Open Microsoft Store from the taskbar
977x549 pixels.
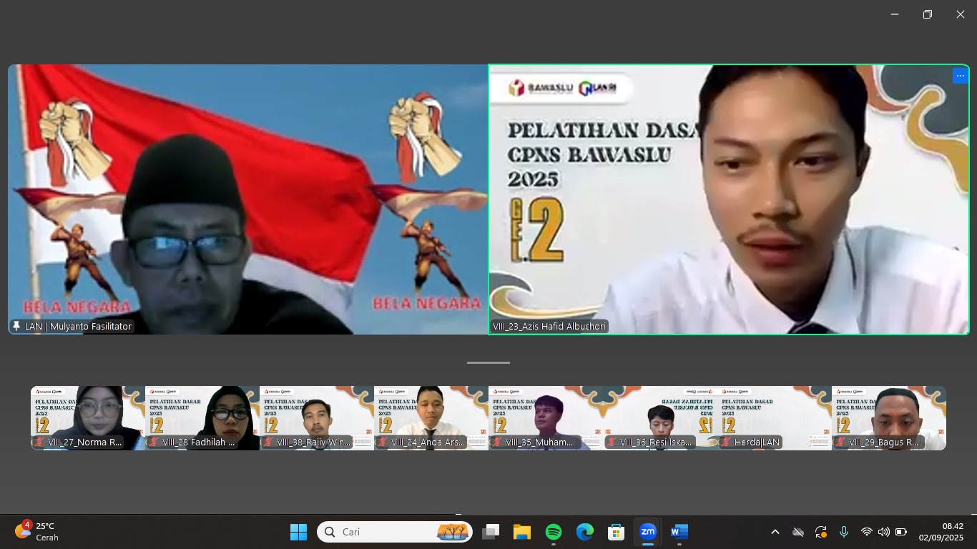point(616,532)
